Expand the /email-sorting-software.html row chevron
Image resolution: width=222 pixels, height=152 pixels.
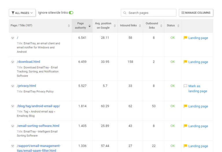(13, 126)
